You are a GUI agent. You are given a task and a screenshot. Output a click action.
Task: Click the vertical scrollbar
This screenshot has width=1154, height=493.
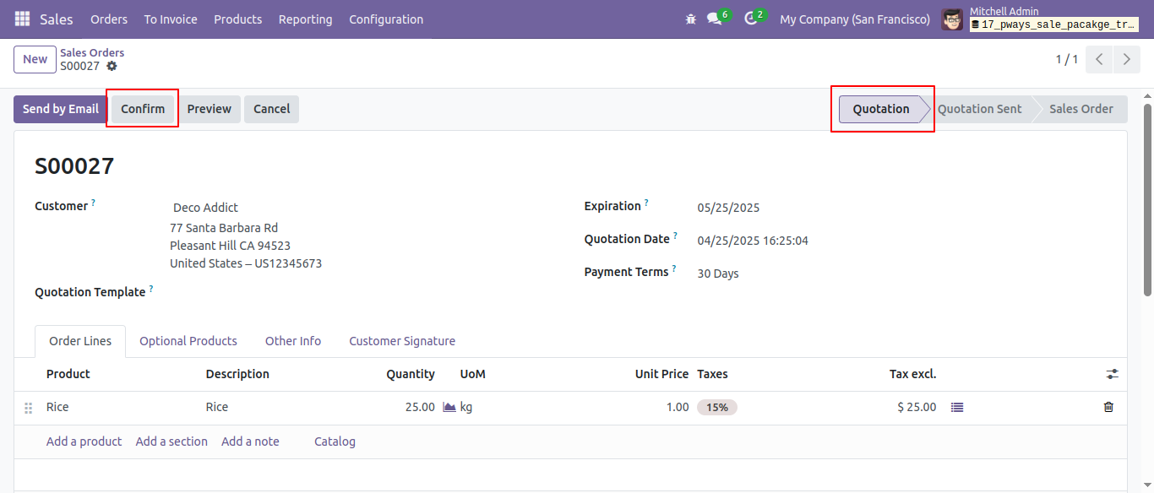click(x=1147, y=199)
